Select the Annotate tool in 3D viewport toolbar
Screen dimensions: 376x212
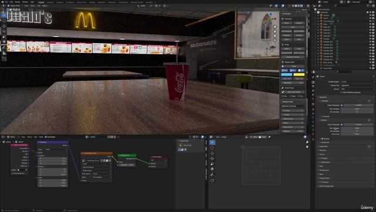(x=4, y=48)
